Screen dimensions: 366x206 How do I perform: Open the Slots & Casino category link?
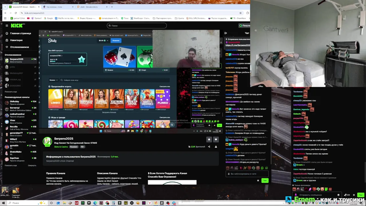[61, 147]
